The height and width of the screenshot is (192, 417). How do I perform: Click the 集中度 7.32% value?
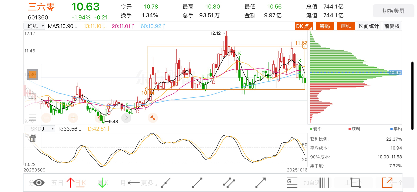click(396, 166)
